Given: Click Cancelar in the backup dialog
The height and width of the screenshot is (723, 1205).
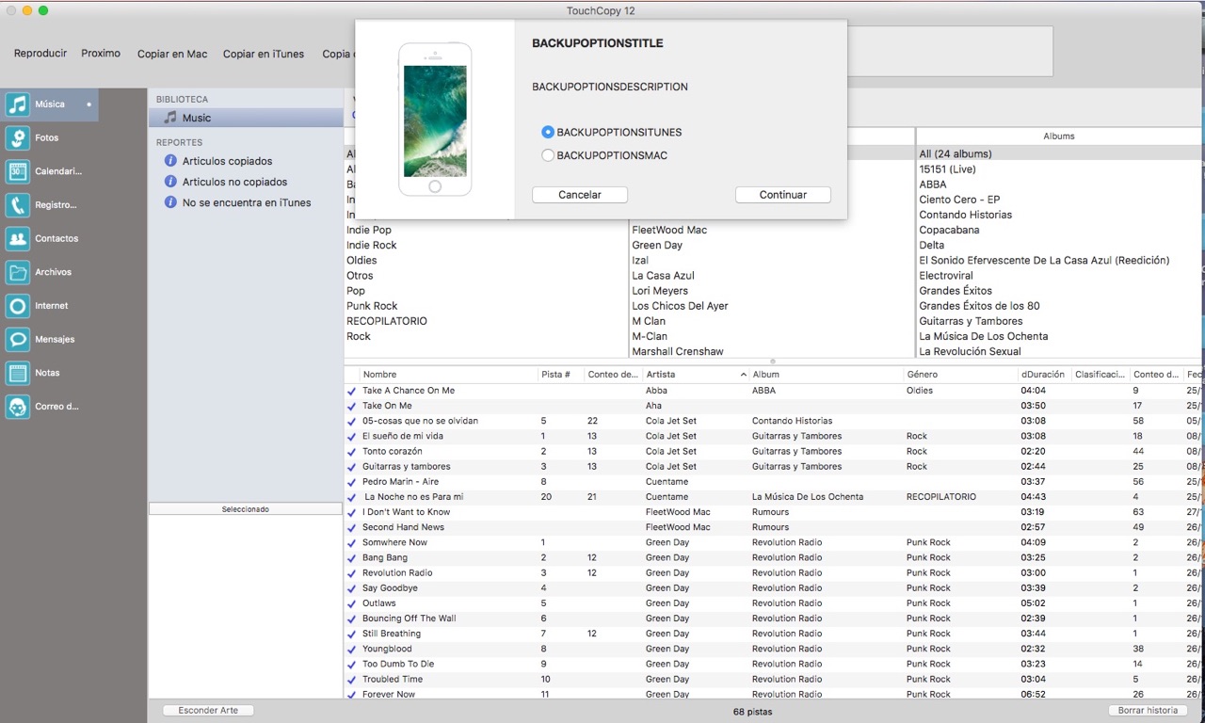Looking at the screenshot, I should 580,195.
